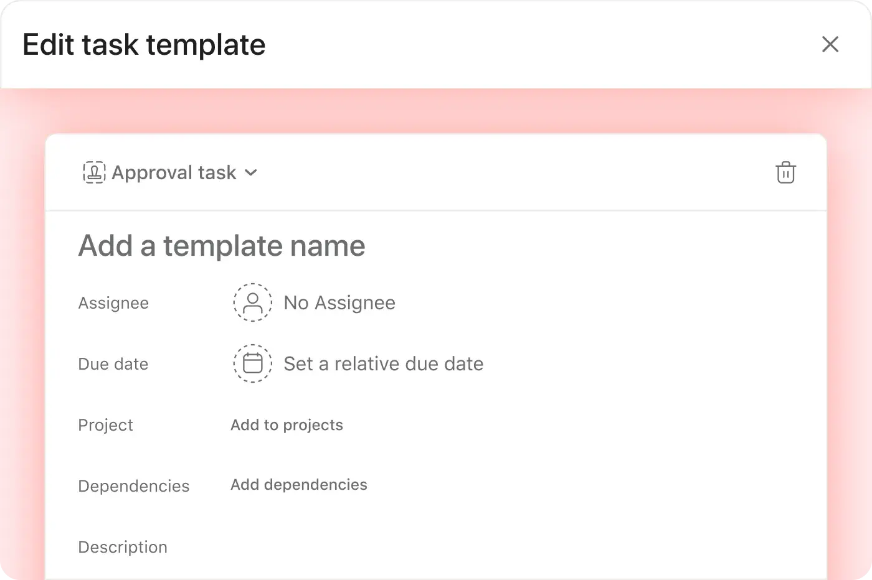Close the Edit task template dialog
The height and width of the screenshot is (580, 872).
(x=830, y=44)
